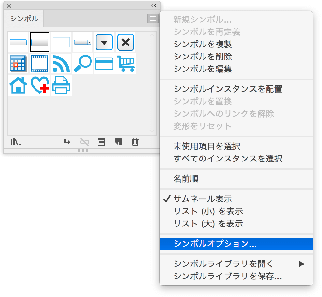322x297 pixels.
Task: Open the Symbol Libraries menu icon
Action: tap(16, 142)
